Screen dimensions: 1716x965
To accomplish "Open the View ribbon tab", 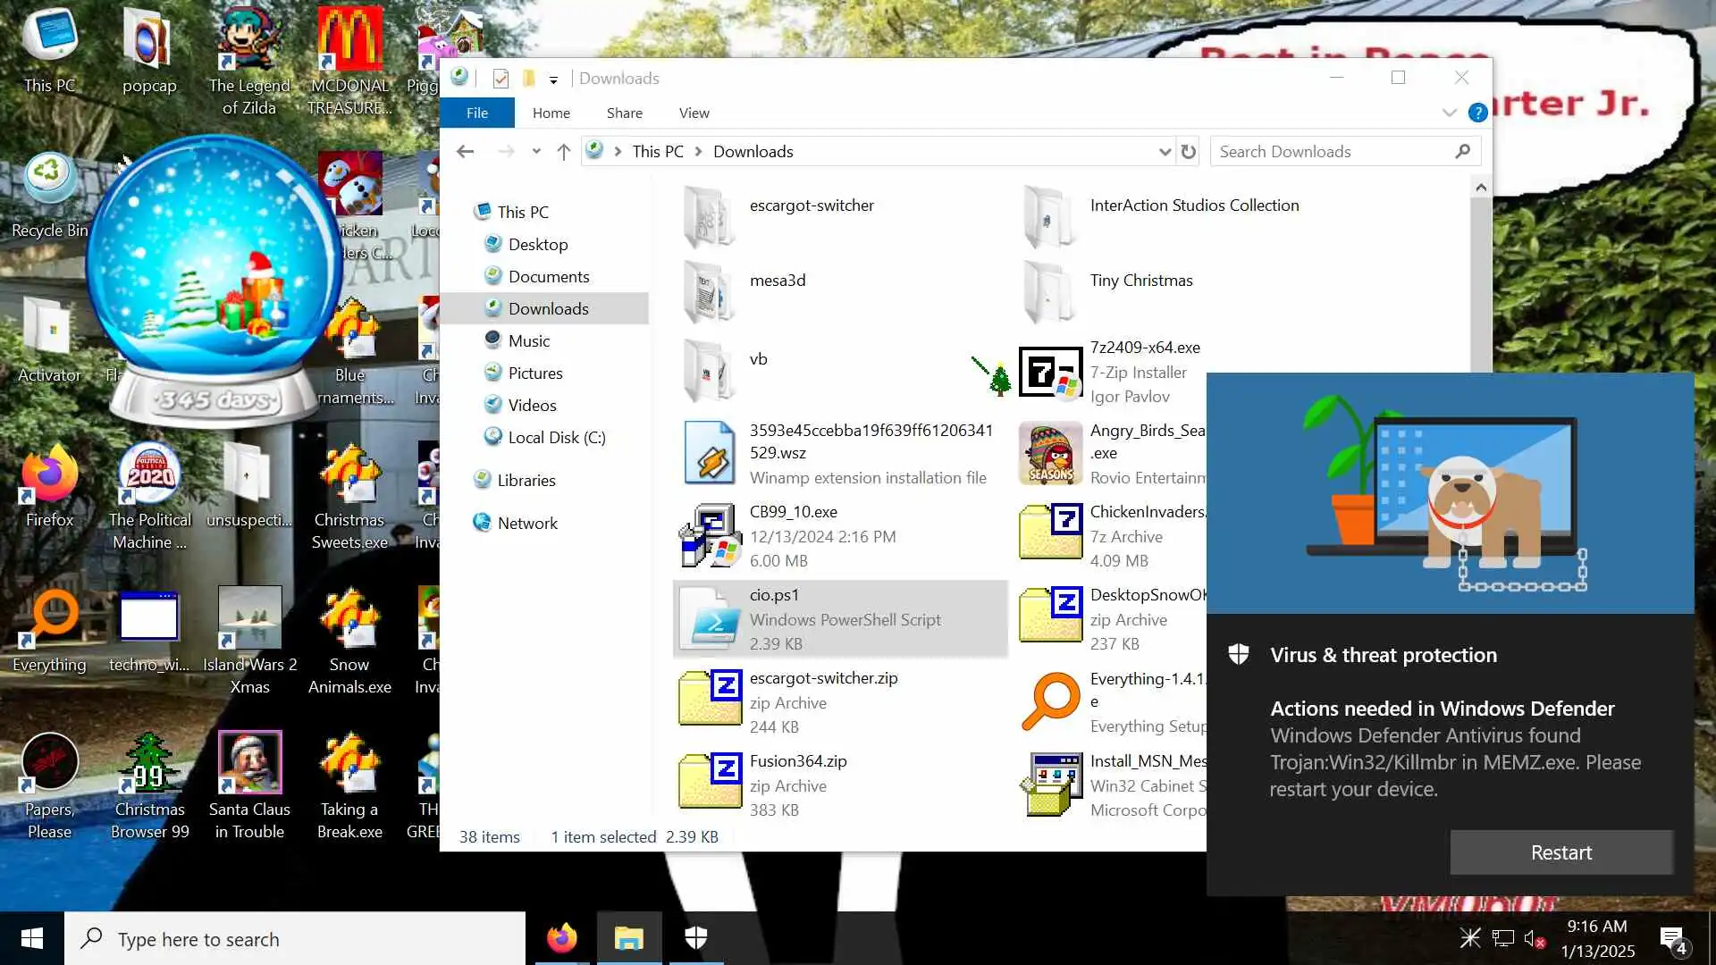I will (x=694, y=113).
